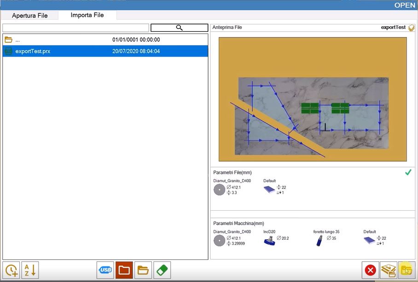This screenshot has height=282, width=418.
Task: Click the Default slab icon in Parametri Macchina
Action: [x=370, y=240]
